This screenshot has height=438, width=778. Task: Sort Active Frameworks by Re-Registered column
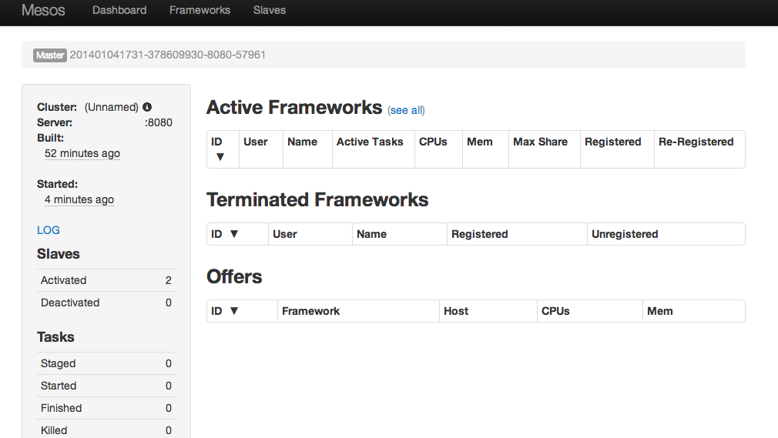pyautogui.click(x=696, y=142)
